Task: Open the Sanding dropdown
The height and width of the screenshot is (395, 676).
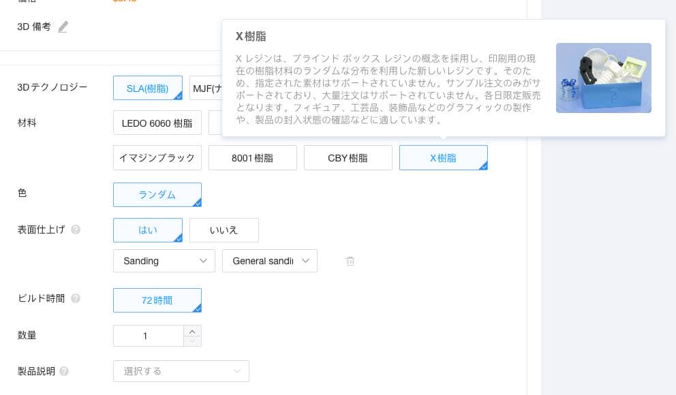Action: tap(164, 261)
